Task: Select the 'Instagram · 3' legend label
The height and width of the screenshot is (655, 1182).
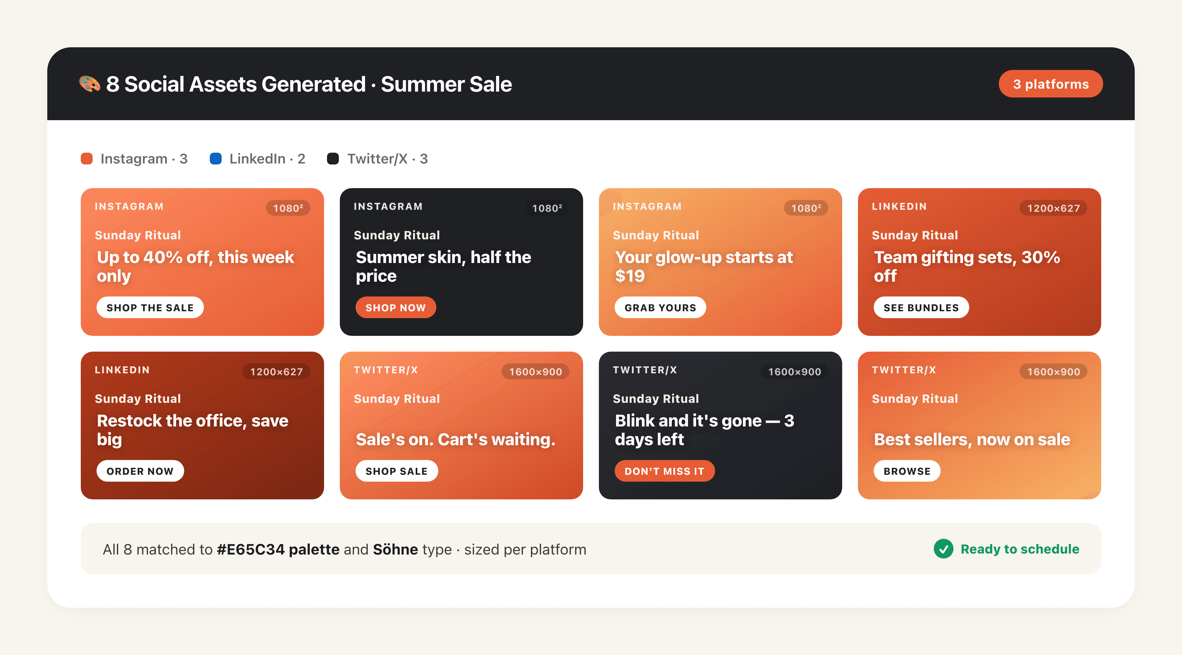Action: tap(144, 159)
